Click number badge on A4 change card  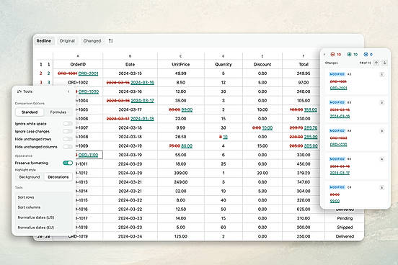coord(381,131)
